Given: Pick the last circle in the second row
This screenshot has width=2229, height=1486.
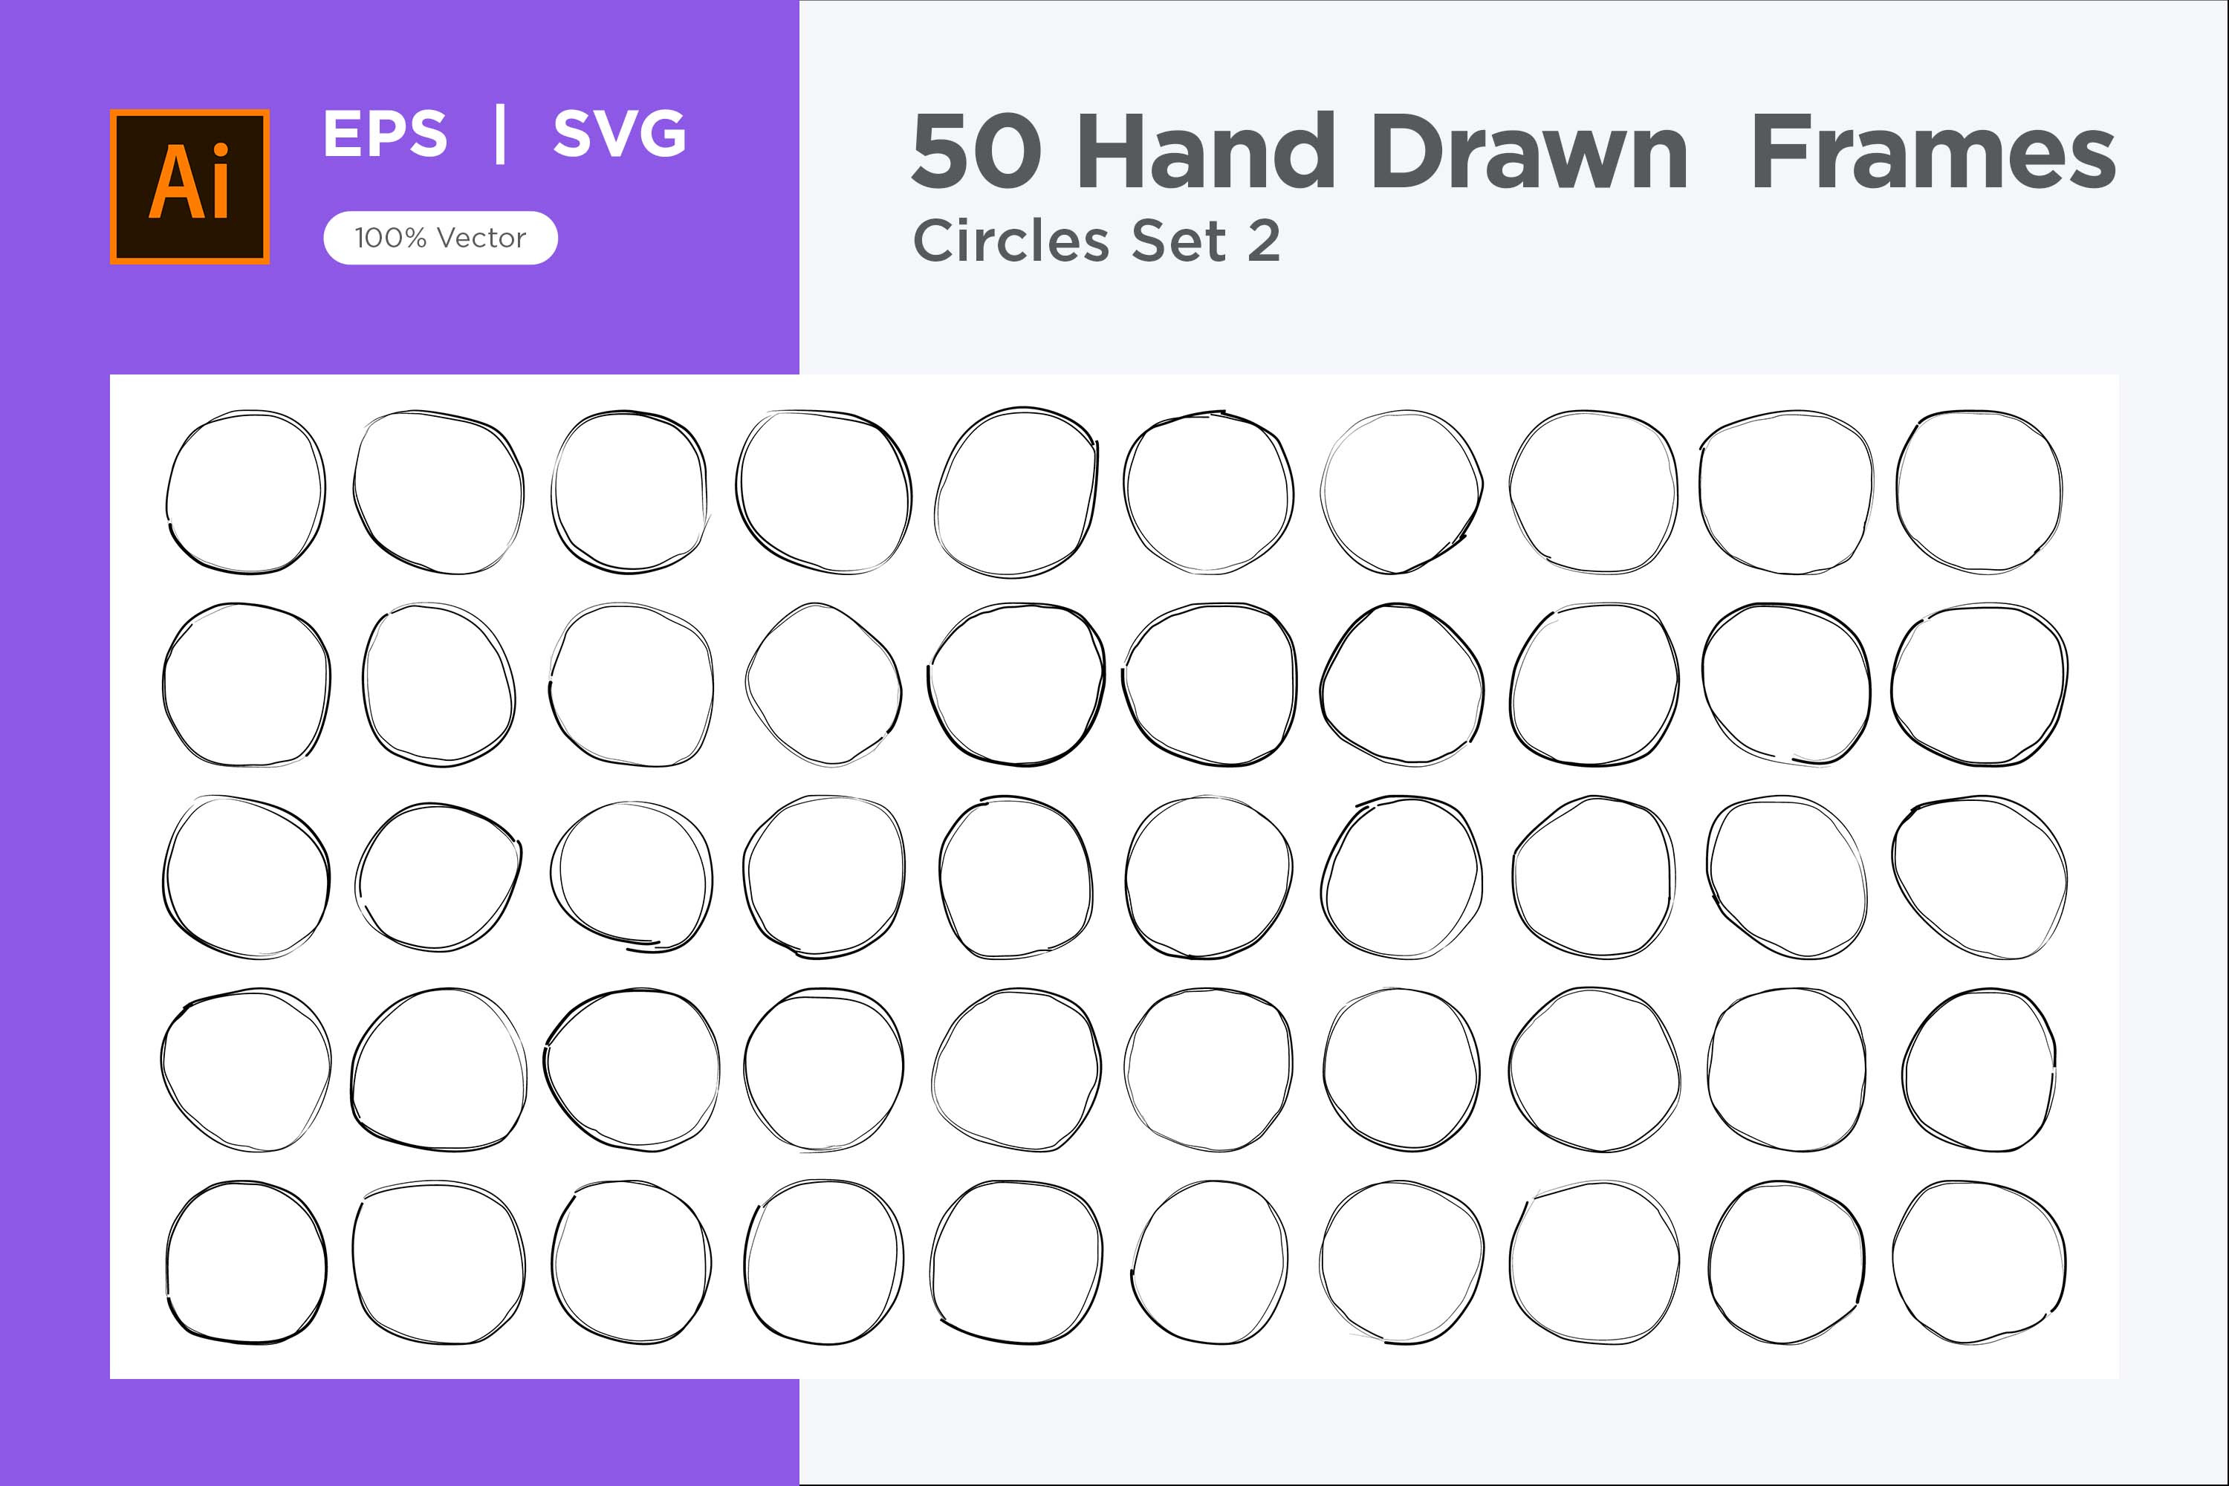Looking at the screenshot, I should [x=1979, y=684].
